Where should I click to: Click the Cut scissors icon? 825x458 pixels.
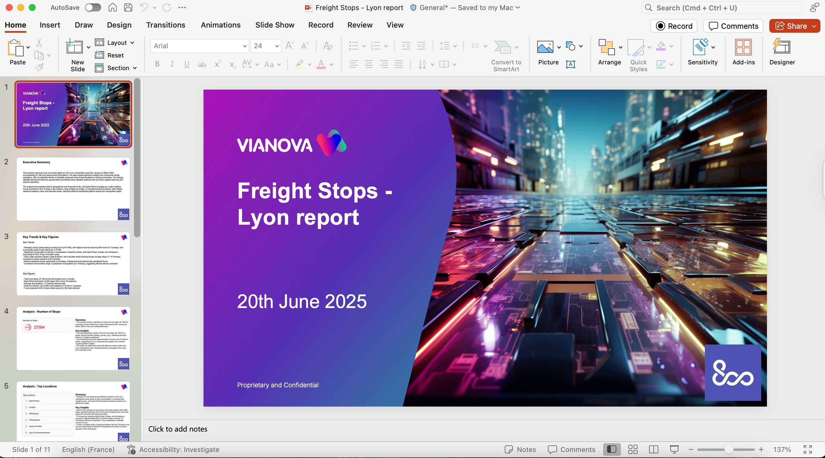(x=39, y=43)
